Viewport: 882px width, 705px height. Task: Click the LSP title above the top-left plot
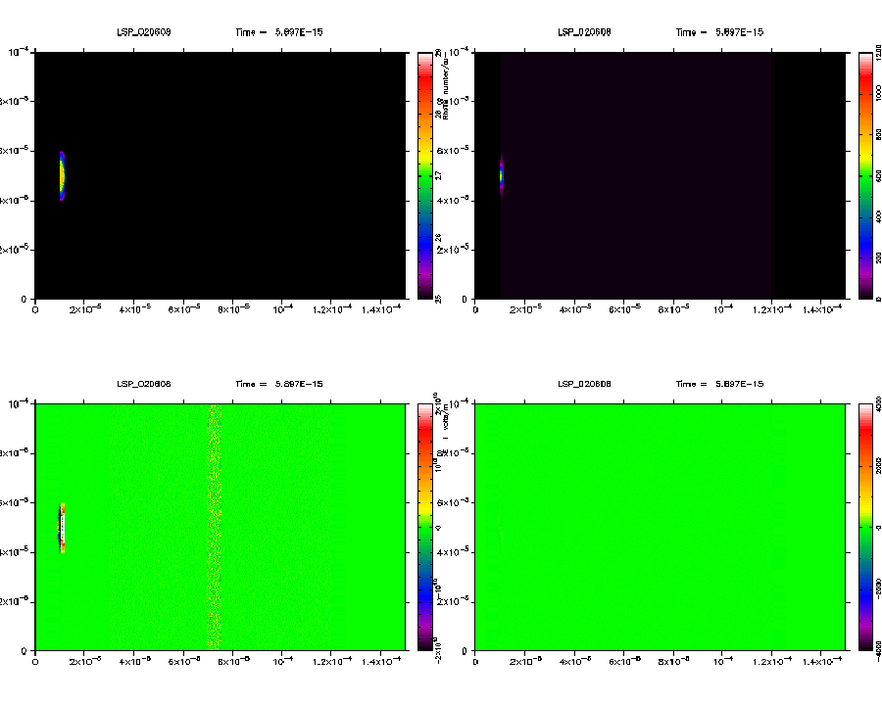pos(144,32)
